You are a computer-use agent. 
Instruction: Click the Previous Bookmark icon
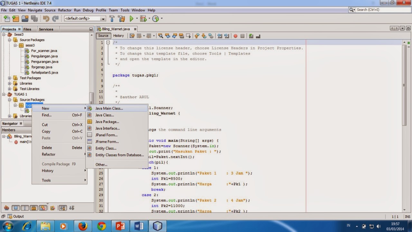point(197,36)
